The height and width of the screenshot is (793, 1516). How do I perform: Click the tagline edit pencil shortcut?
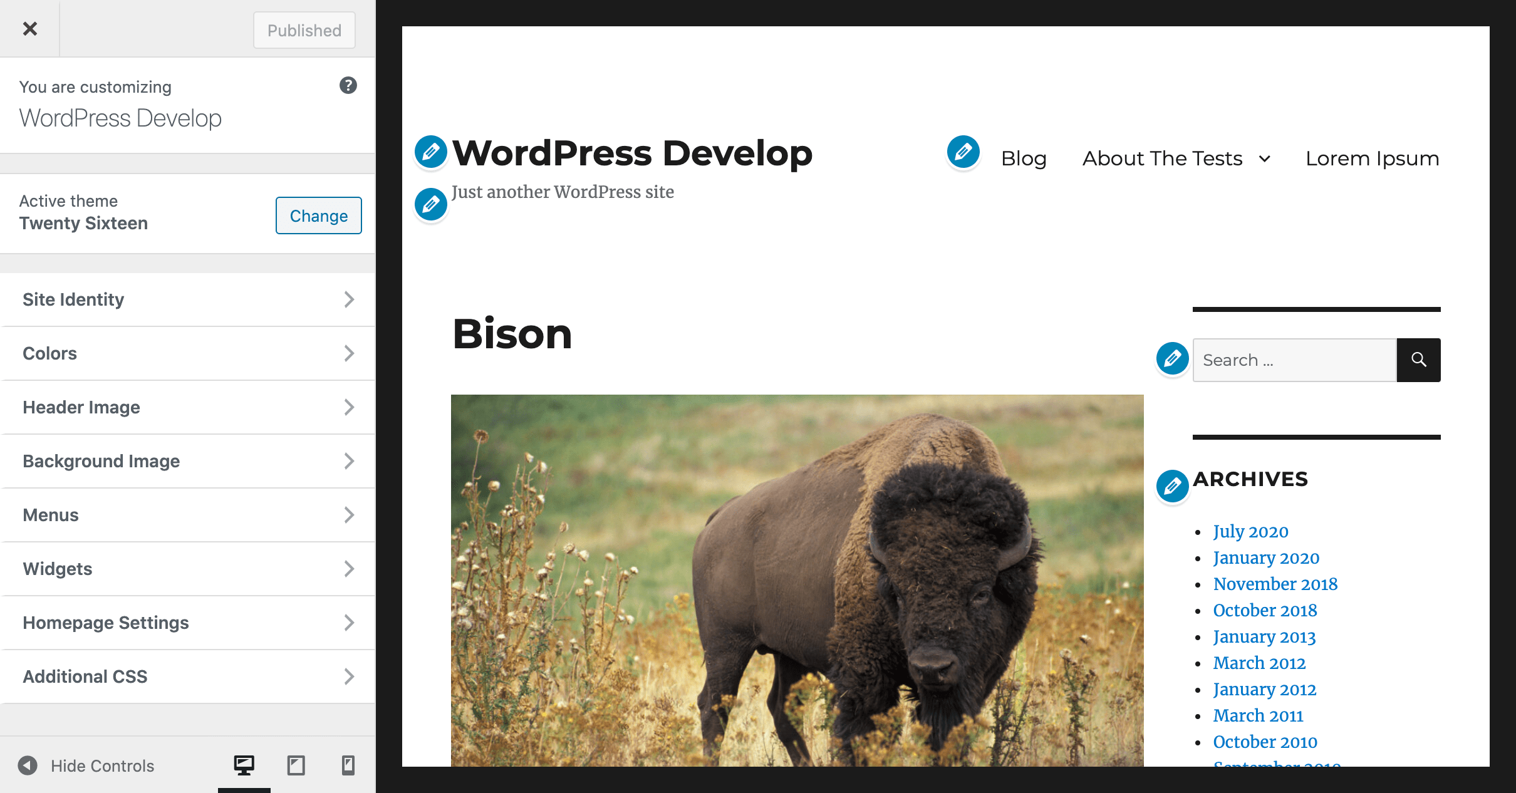point(431,204)
